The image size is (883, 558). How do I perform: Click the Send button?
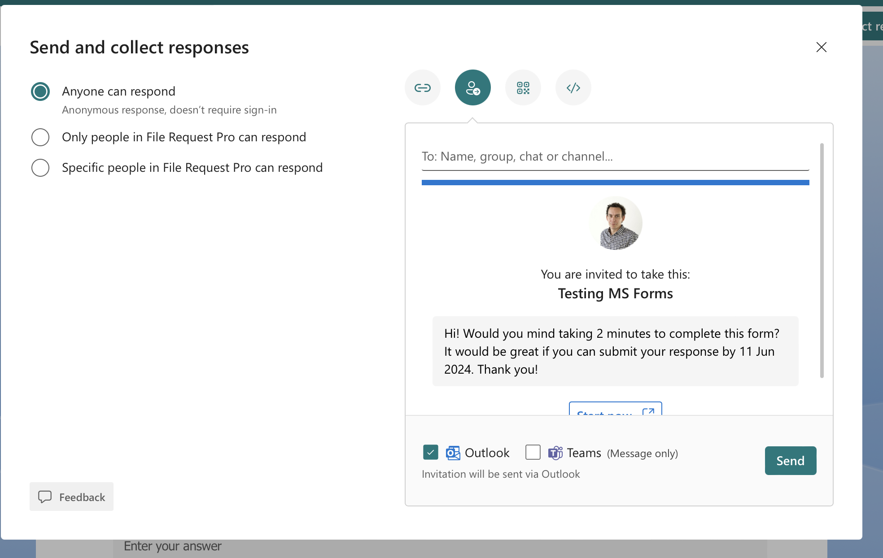coord(790,460)
